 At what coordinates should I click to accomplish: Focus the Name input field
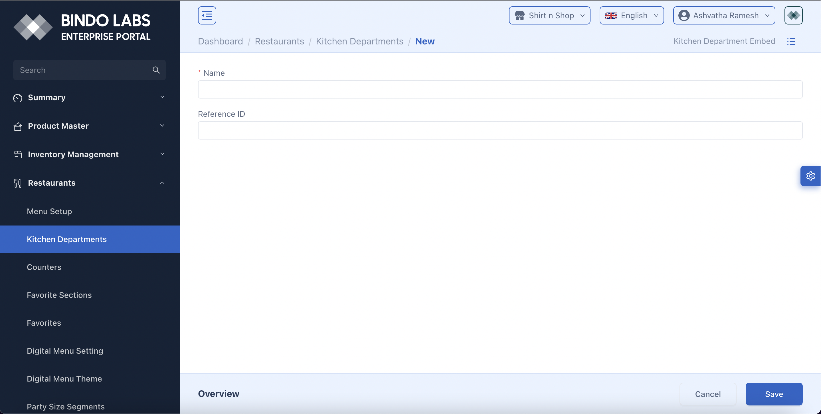tap(500, 89)
